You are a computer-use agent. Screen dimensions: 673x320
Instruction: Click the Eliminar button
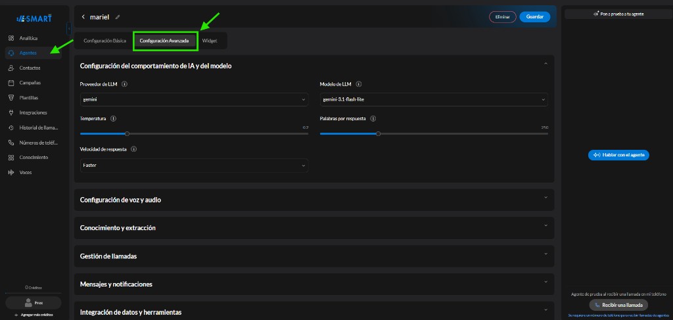[502, 16]
